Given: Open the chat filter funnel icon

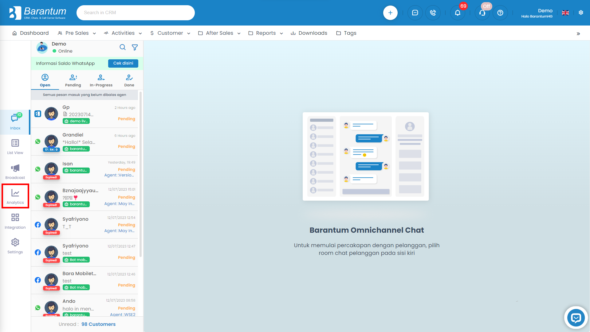Looking at the screenshot, I should [x=135, y=47].
